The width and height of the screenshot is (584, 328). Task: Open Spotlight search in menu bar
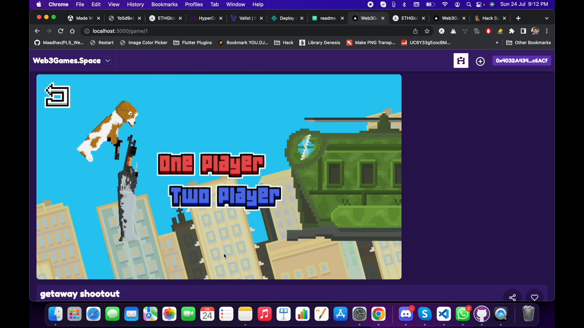(469, 5)
